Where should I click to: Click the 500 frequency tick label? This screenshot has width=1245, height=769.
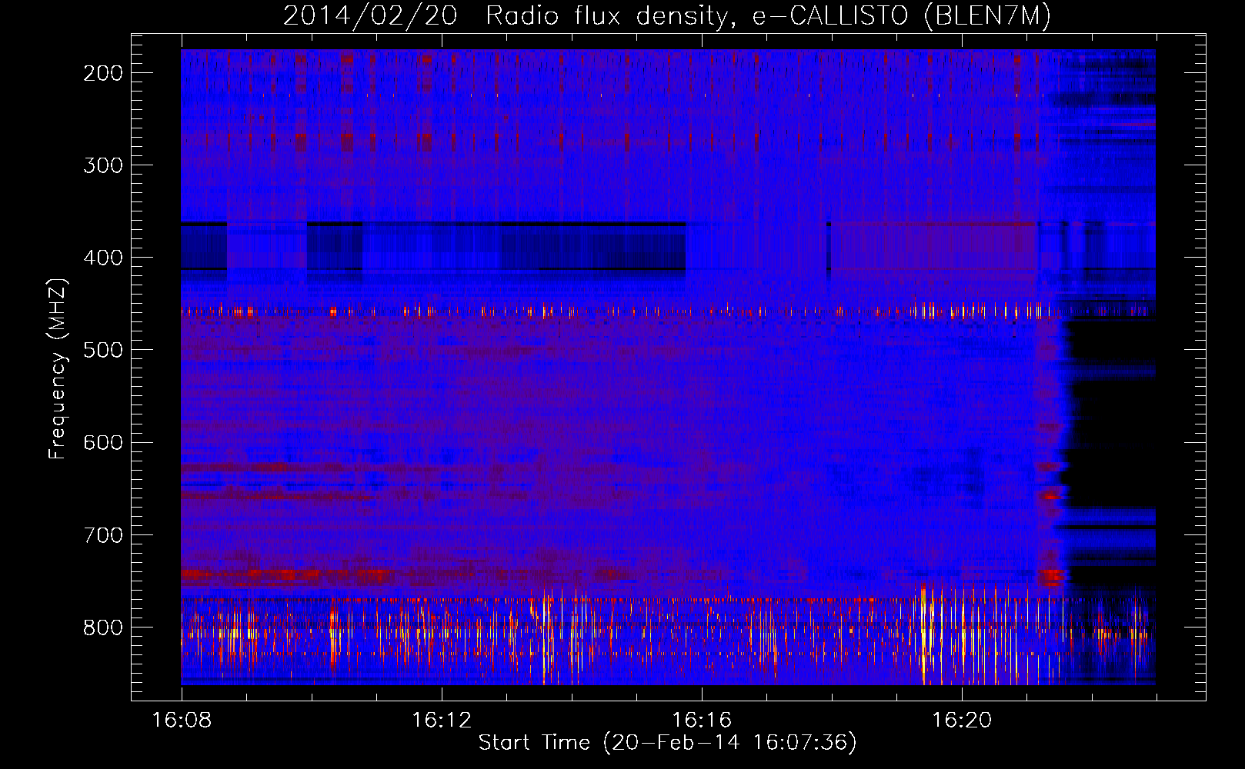[x=103, y=350]
